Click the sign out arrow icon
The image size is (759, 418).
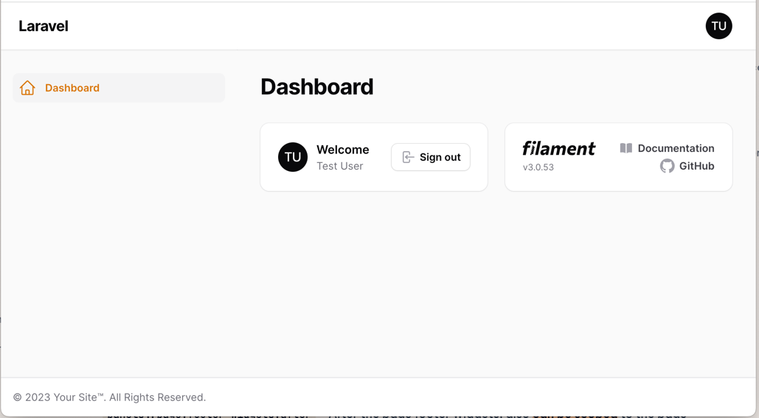point(408,157)
